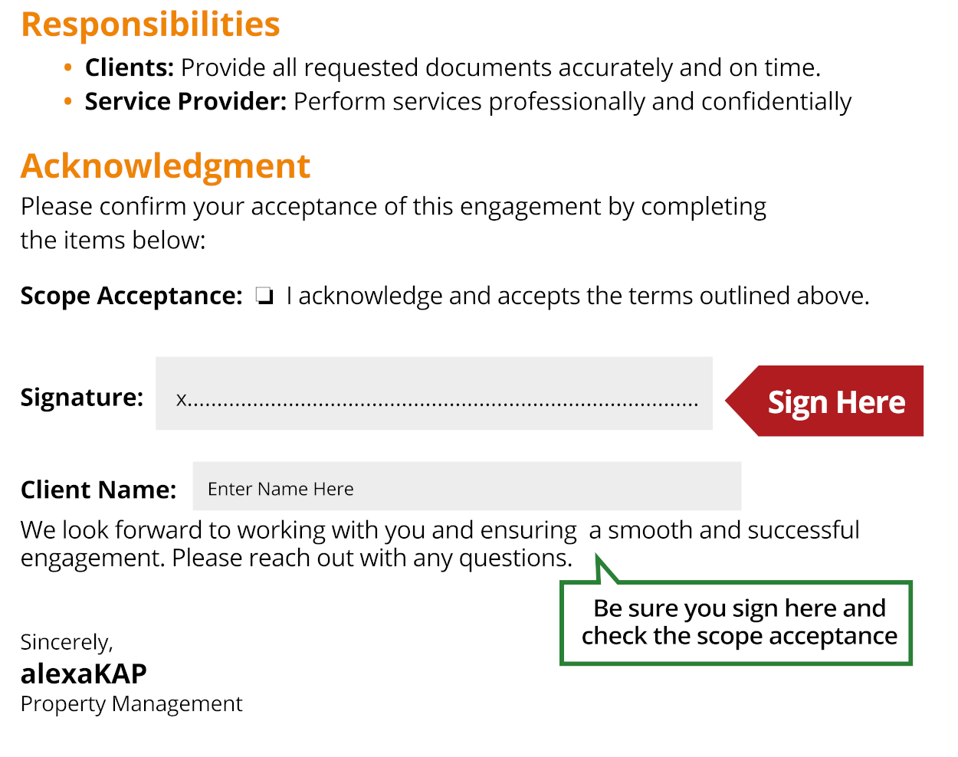
Task: Select the green sign-here reminder callout
Action: (736, 622)
